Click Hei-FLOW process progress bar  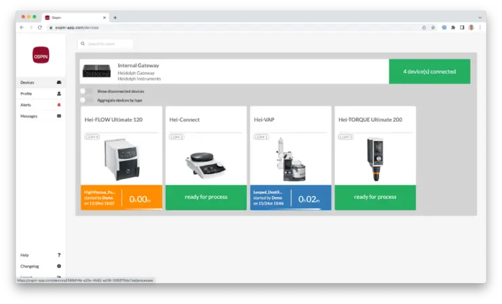coord(121,209)
